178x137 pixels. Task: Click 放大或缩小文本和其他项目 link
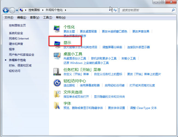tap(80, 47)
